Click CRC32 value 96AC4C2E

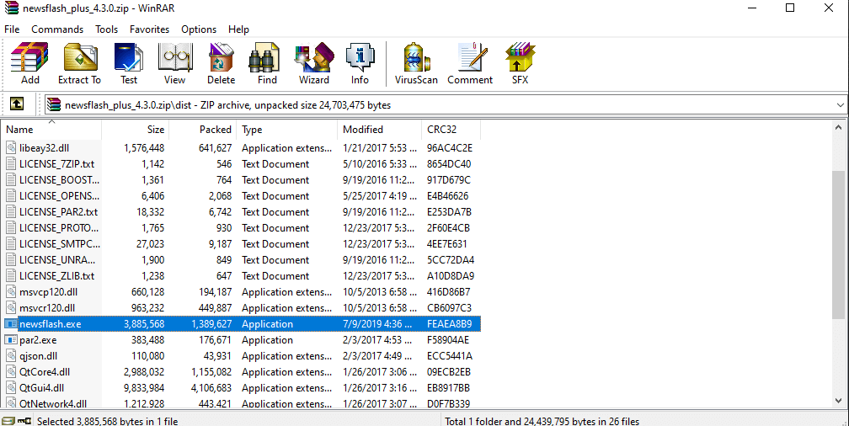450,148
